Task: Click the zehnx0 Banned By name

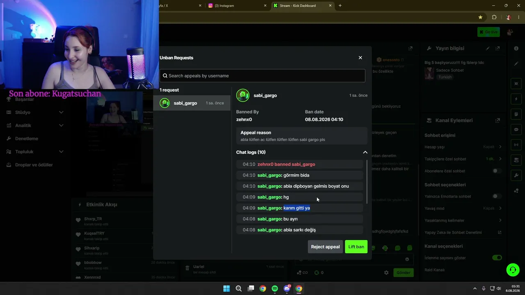Action: click(x=244, y=120)
